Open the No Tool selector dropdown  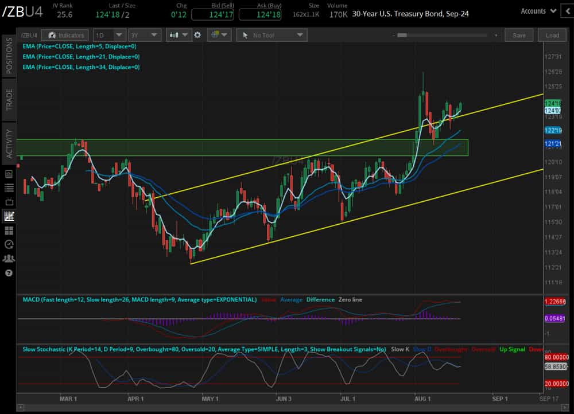(271, 35)
